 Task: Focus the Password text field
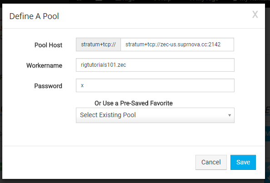point(155,85)
